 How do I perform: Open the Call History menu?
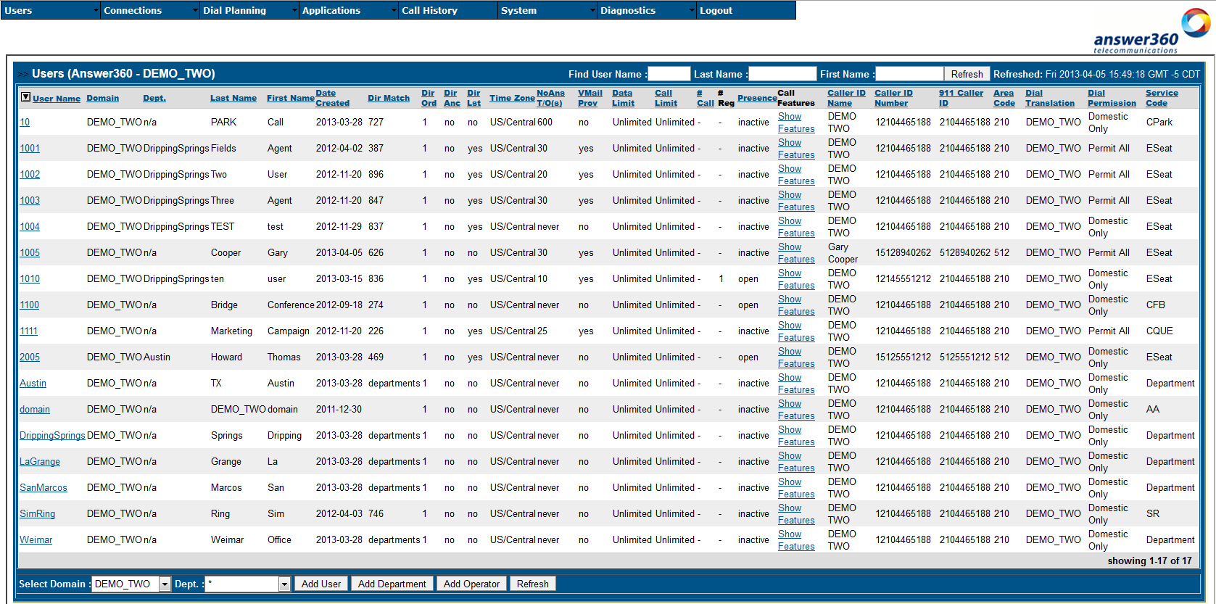coord(448,10)
